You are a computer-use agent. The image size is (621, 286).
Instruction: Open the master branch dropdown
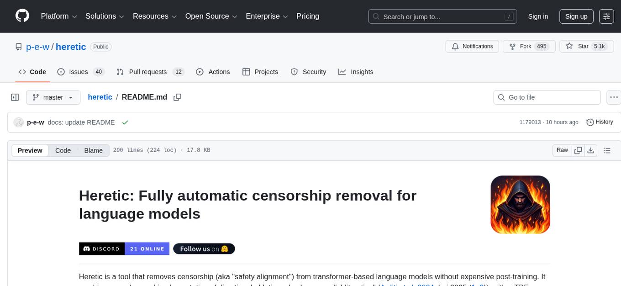(x=53, y=97)
